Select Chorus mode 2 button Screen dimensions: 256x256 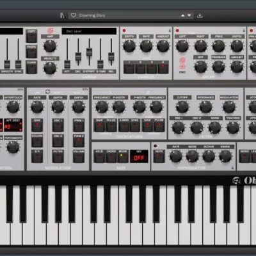click(140, 67)
